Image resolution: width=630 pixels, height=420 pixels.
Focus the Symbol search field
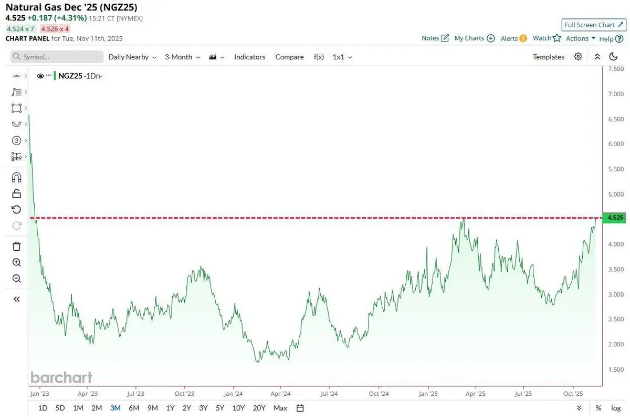pyautogui.click(x=57, y=57)
